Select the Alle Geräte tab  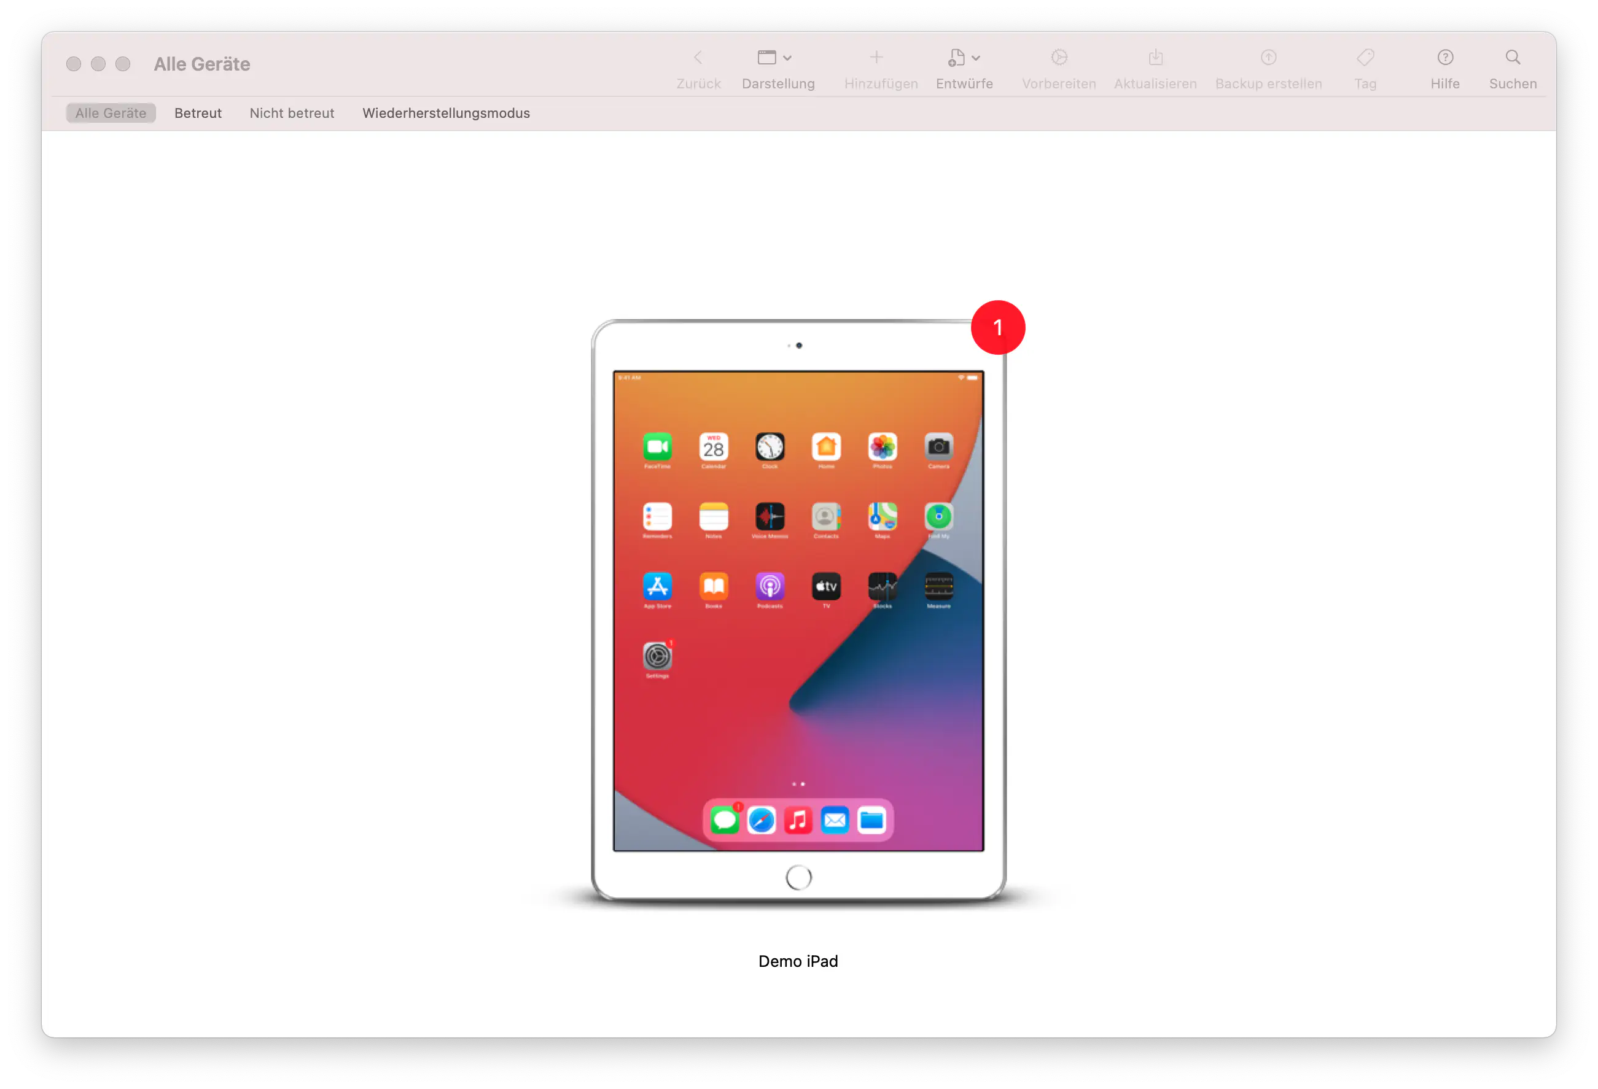111,113
